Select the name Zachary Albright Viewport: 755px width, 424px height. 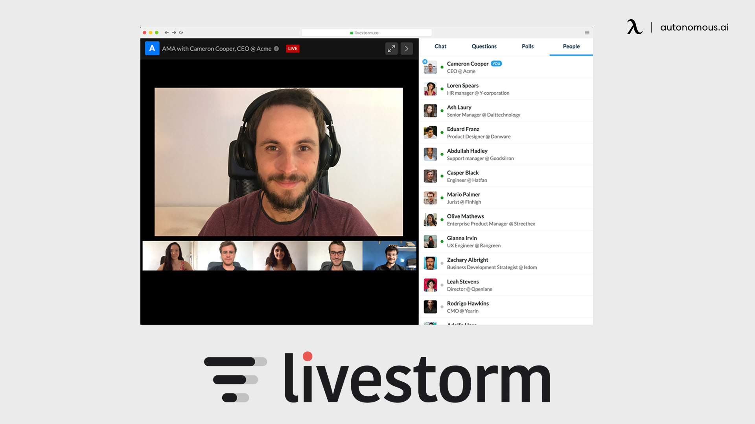point(468,260)
